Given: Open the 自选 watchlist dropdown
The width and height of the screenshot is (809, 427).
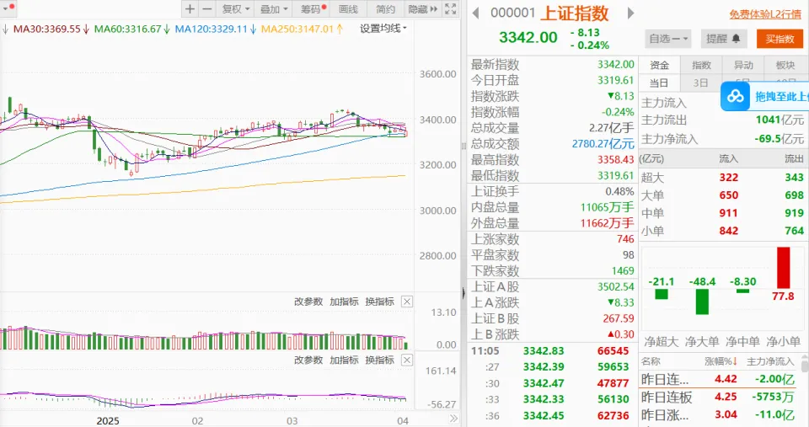Looking at the screenshot, I should 668,39.
